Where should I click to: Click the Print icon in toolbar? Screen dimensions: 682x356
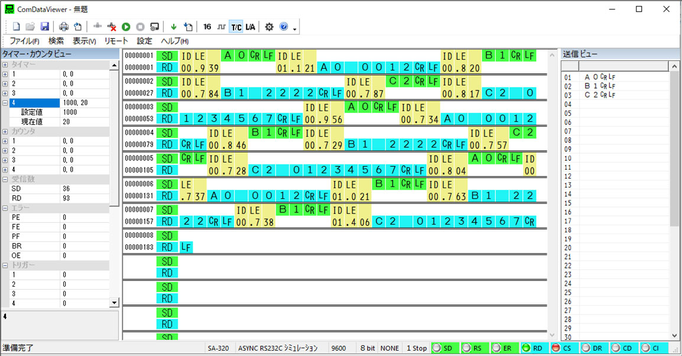pyautogui.click(x=64, y=27)
